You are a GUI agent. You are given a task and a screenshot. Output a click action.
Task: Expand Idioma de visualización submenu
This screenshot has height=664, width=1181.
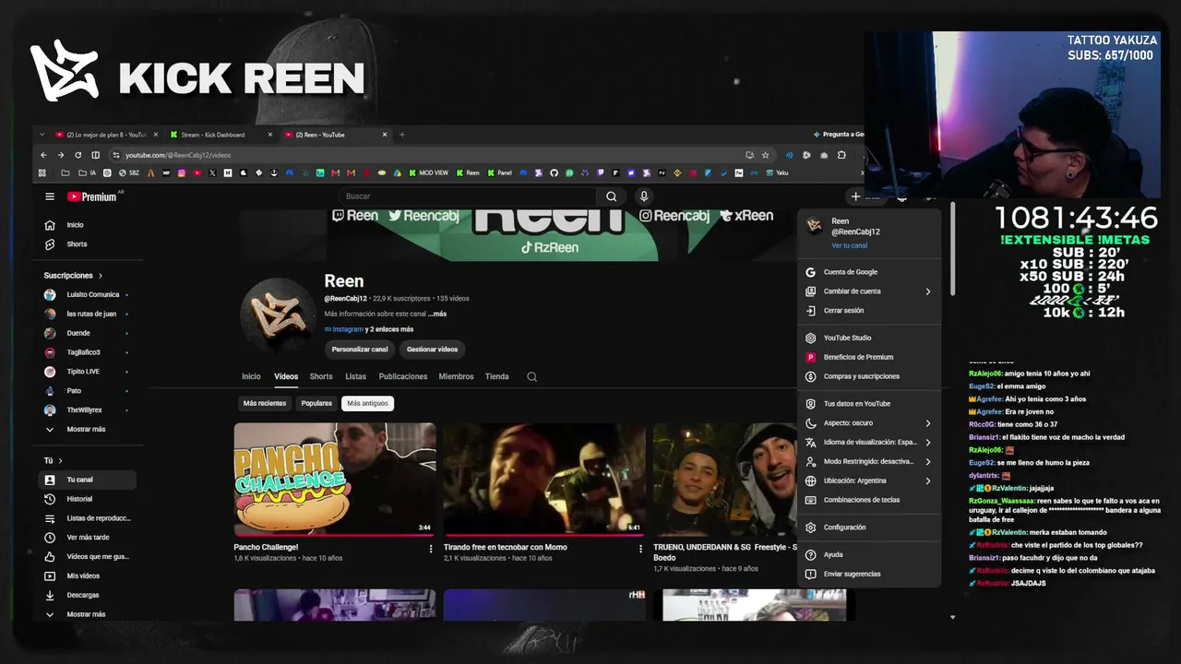(868, 443)
